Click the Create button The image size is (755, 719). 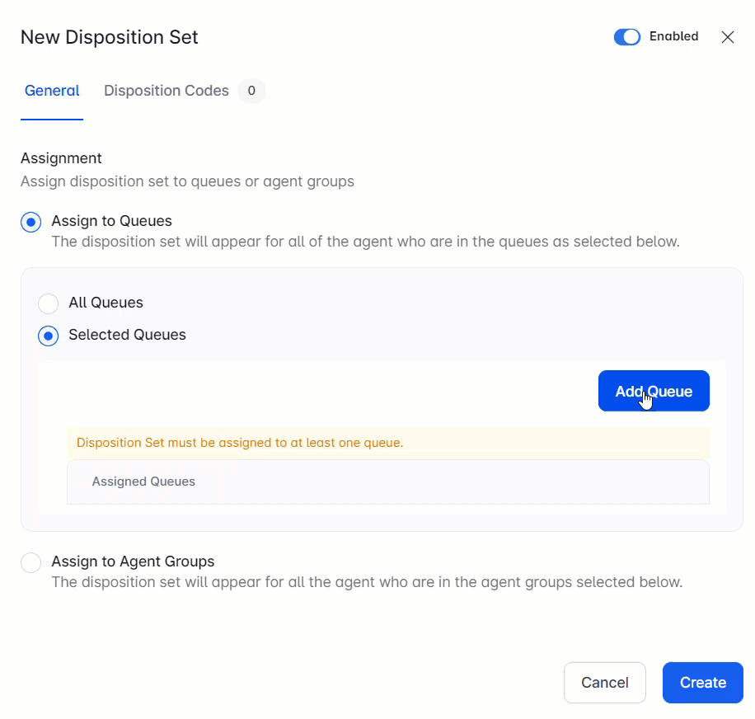702,683
